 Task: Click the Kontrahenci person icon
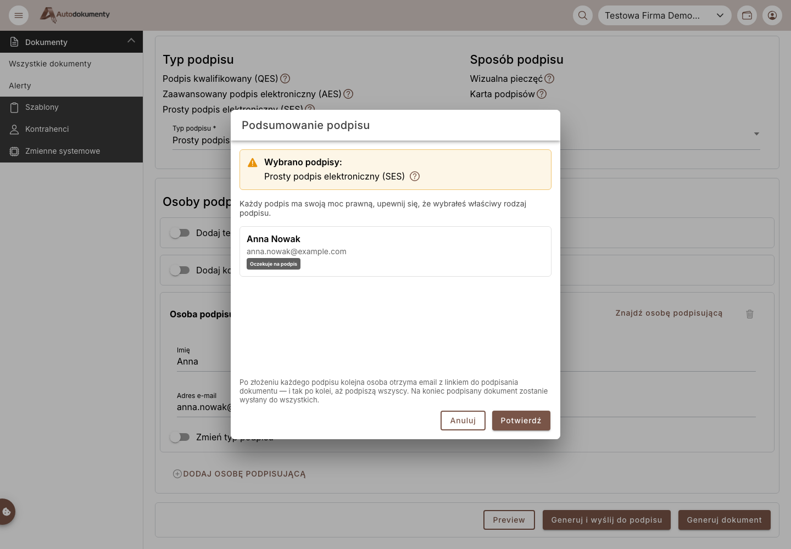click(14, 129)
